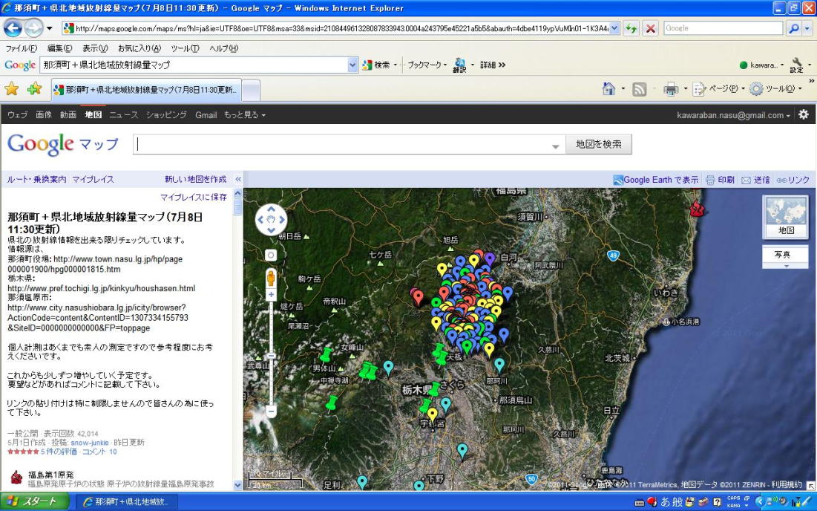Open Google account settings gear icon

coord(804,114)
